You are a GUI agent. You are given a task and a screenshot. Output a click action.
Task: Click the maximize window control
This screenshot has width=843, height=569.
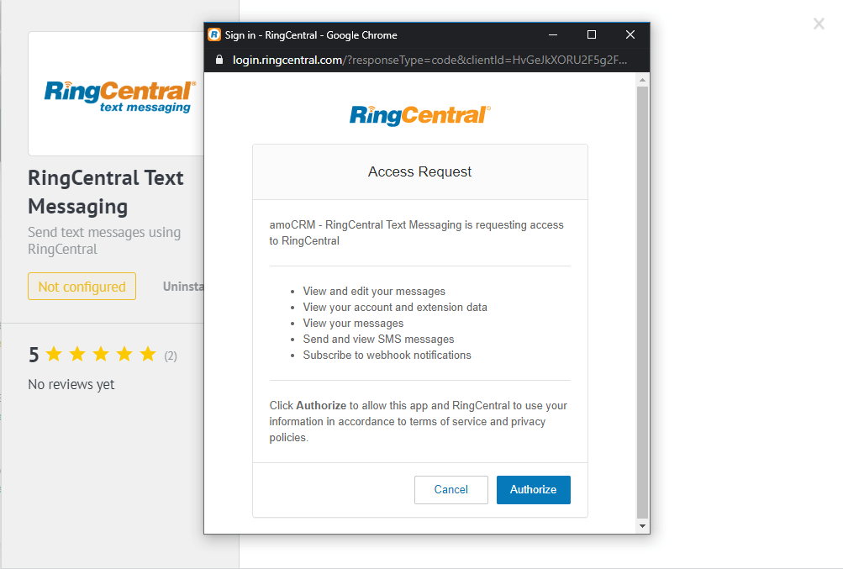pos(591,34)
